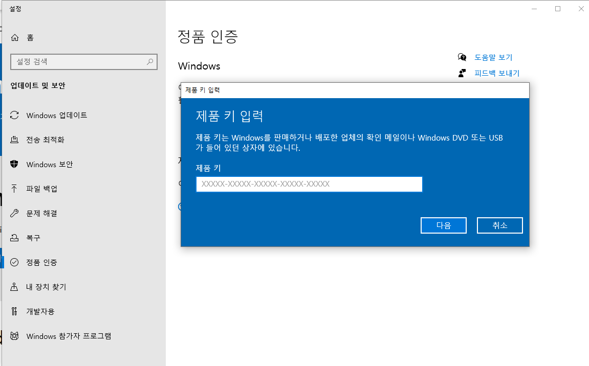The width and height of the screenshot is (589, 366).
Task: Click the 피드백 보내기 person icon
Action: (462, 73)
